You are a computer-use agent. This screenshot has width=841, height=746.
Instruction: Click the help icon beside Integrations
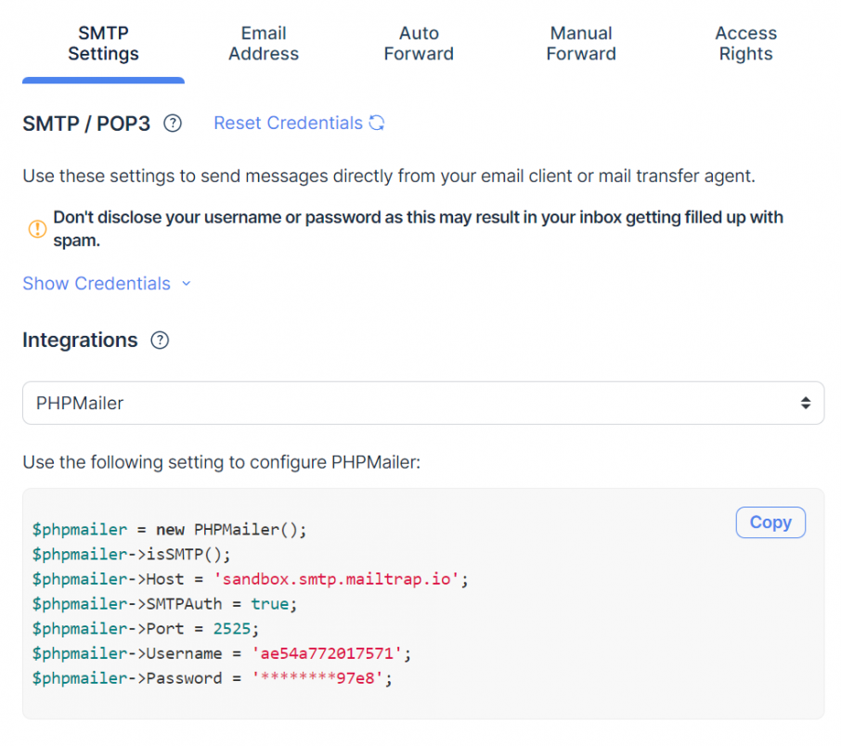[x=160, y=341]
